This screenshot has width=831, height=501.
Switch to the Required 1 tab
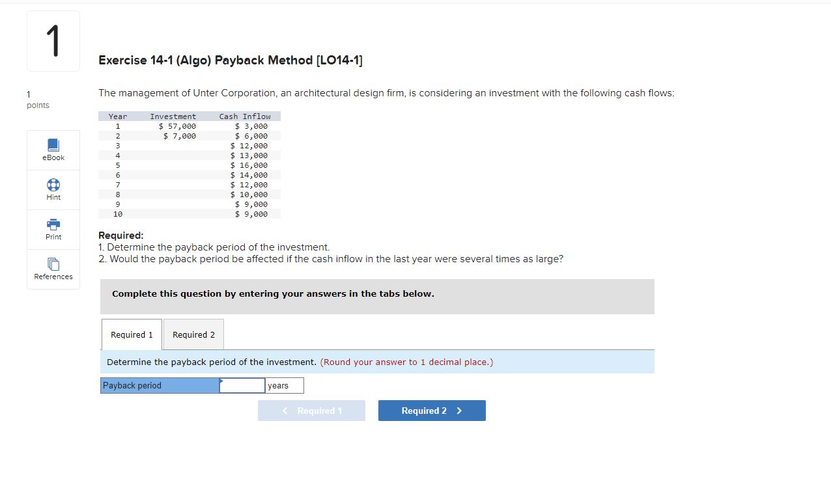pos(132,334)
